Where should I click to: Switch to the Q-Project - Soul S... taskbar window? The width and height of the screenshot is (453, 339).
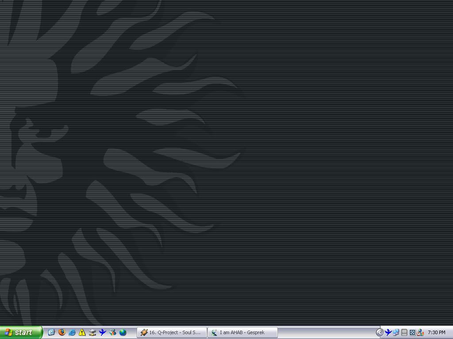click(172, 332)
